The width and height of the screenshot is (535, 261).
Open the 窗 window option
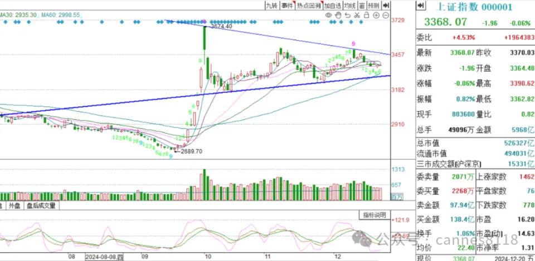point(362,6)
